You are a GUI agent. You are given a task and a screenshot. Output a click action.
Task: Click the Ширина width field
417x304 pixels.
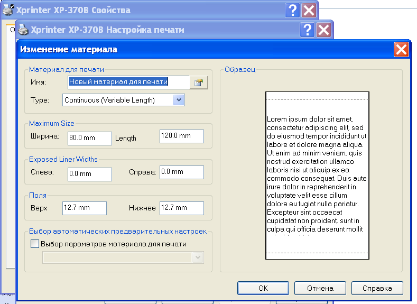(x=89, y=138)
